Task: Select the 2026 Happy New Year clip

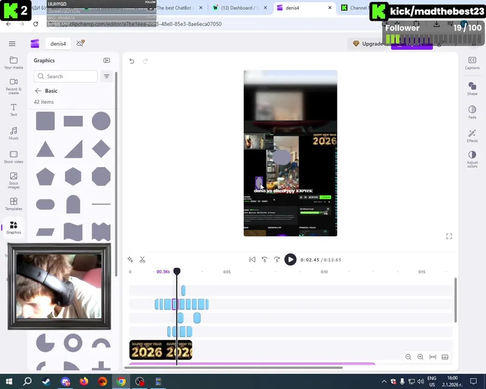Action: click(x=160, y=350)
